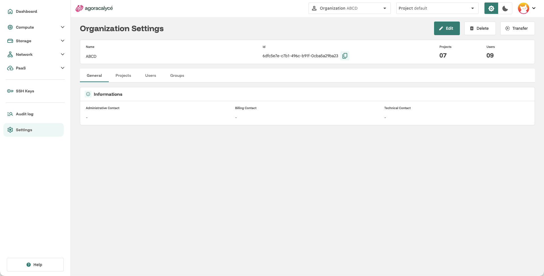
Task: Open the Dashboard from the sidebar
Action: coord(34,11)
